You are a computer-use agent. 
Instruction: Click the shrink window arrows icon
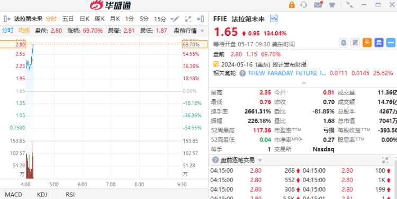click(x=350, y=5)
